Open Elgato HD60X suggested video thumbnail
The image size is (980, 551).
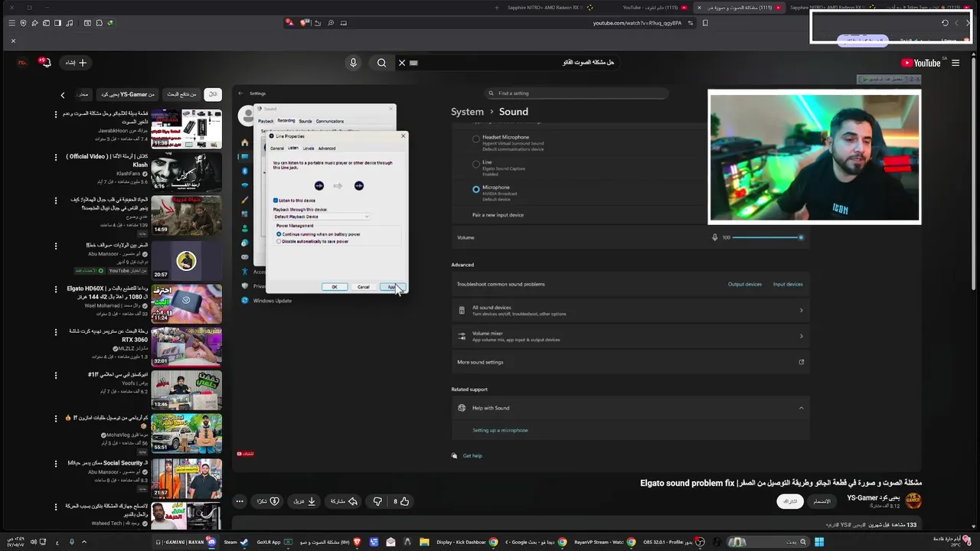pos(186,303)
